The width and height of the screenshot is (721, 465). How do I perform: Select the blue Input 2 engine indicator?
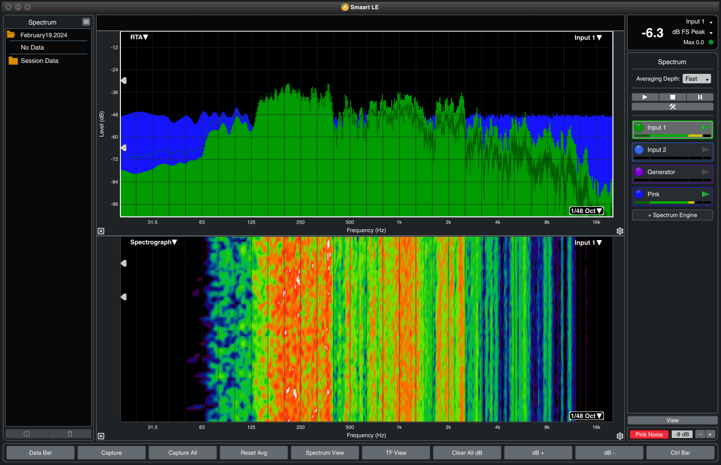click(x=639, y=150)
